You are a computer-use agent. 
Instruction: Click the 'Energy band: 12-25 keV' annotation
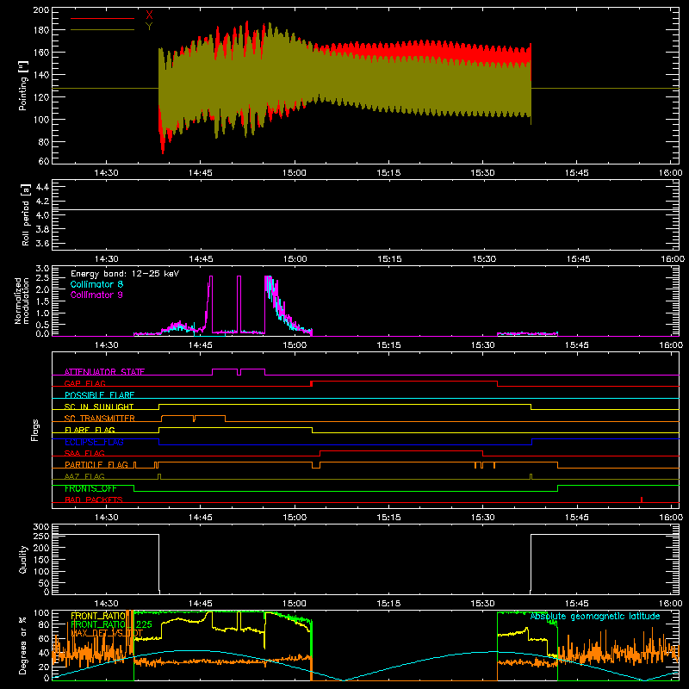[125, 274]
